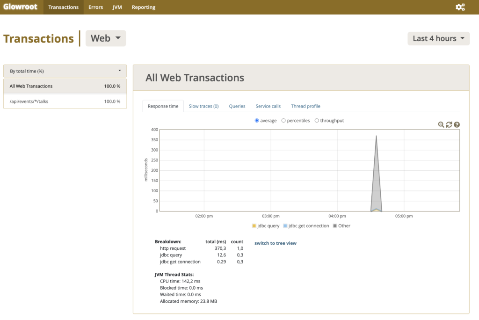Select the average radio button

point(257,121)
